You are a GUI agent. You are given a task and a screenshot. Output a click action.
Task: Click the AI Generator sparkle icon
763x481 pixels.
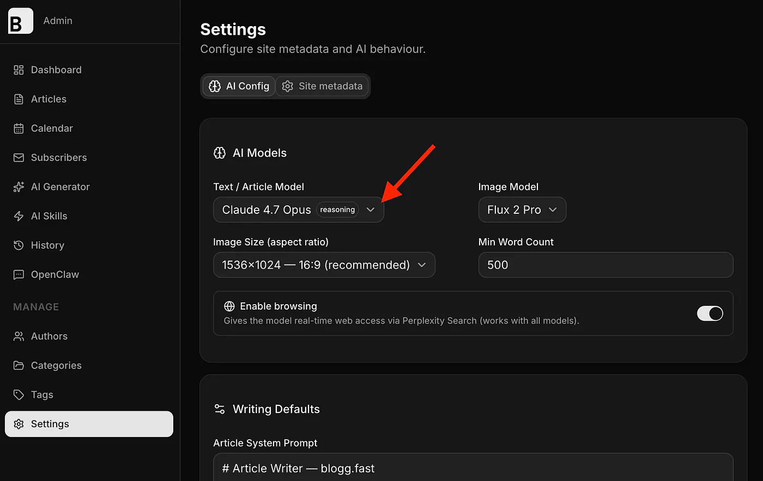click(x=19, y=187)
